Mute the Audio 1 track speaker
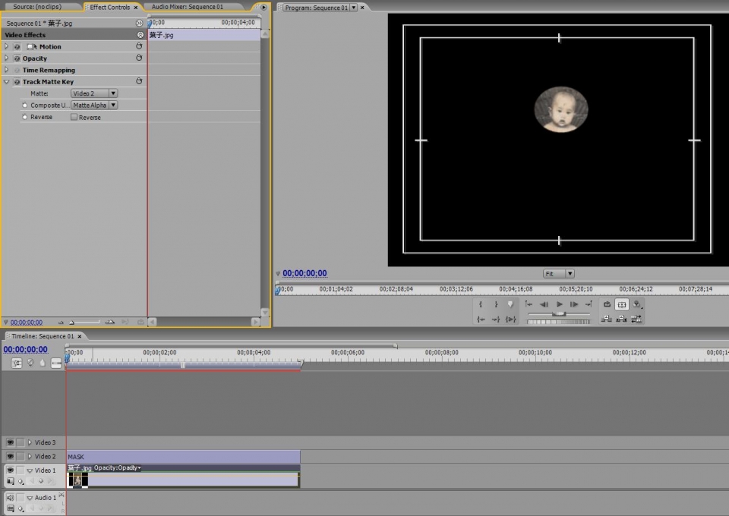 point(11,498)
